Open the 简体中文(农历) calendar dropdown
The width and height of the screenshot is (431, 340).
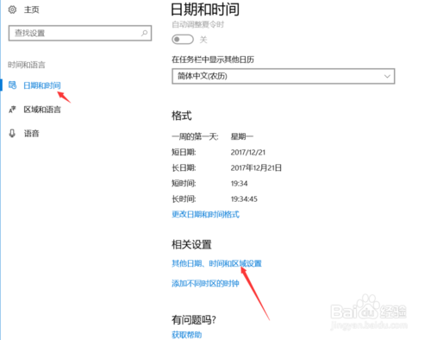pos(284,76)
